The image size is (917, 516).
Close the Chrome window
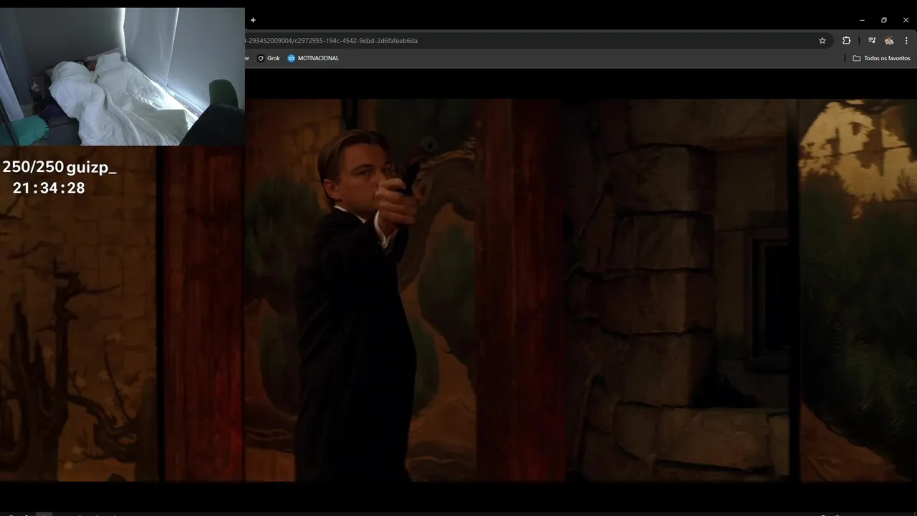[906, 20]
